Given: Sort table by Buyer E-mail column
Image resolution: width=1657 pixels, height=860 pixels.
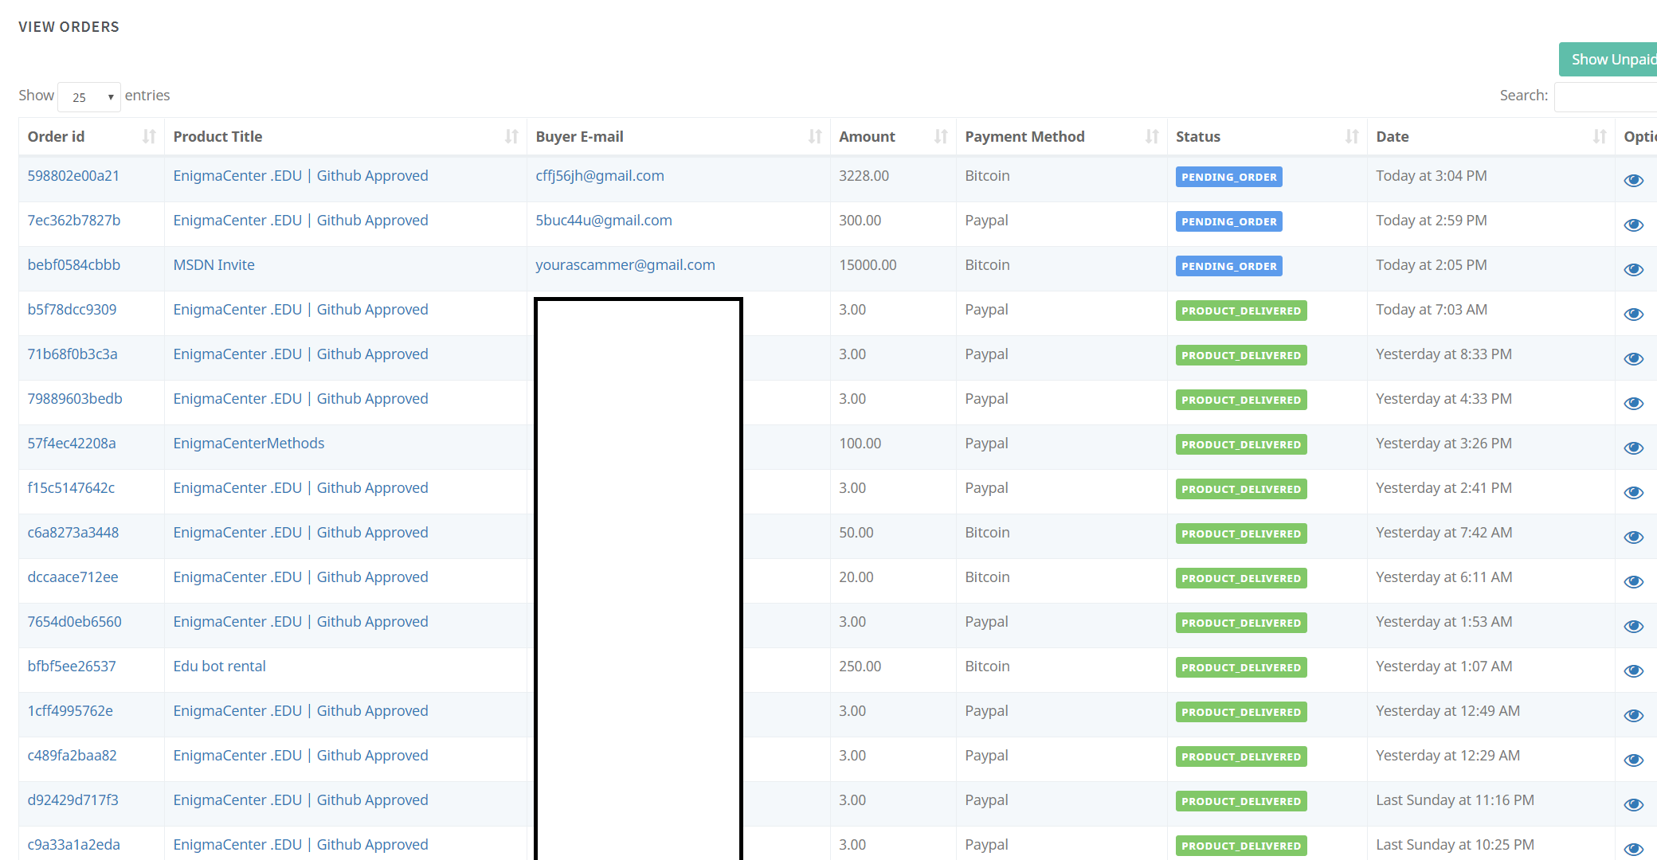Looking at the screenshot, I should 678,137.
